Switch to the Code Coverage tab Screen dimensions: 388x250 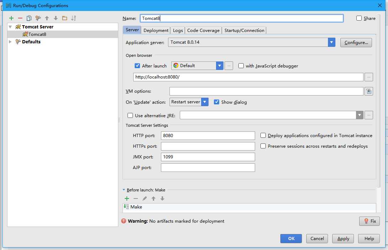(x=203, y=30)
